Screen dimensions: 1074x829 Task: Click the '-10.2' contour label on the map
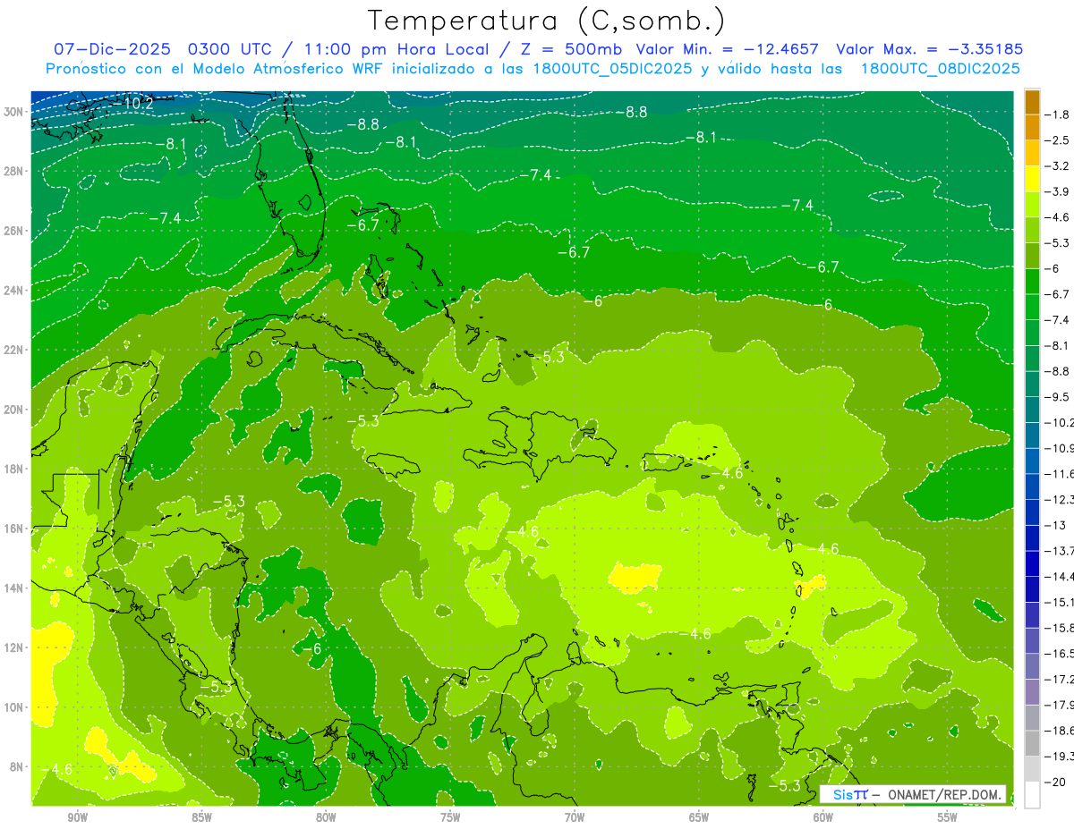(137, 104)
